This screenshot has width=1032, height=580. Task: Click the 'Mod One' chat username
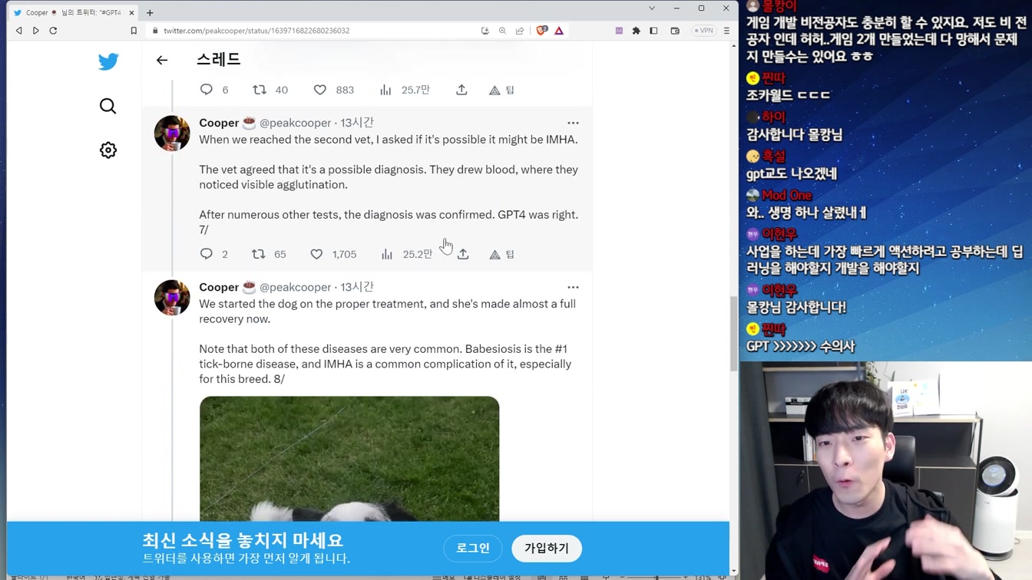pyautogui.click(x=787, y=195)
